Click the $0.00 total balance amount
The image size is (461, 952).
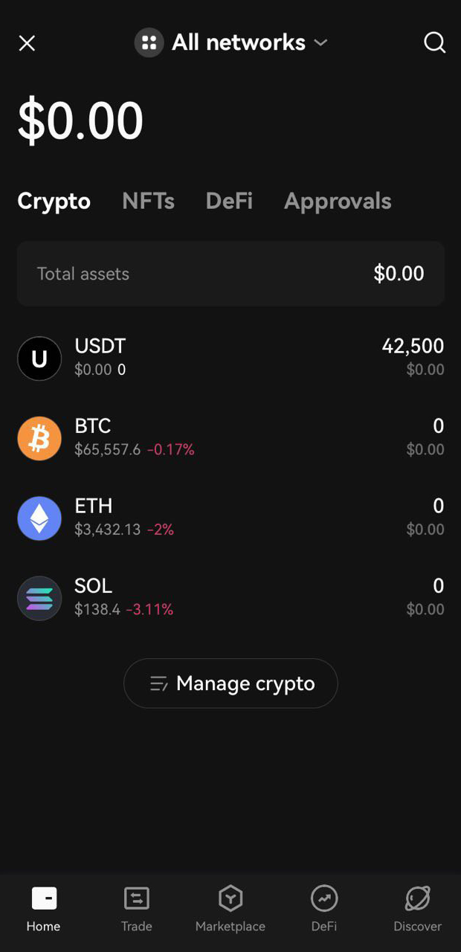coord(80,121)
